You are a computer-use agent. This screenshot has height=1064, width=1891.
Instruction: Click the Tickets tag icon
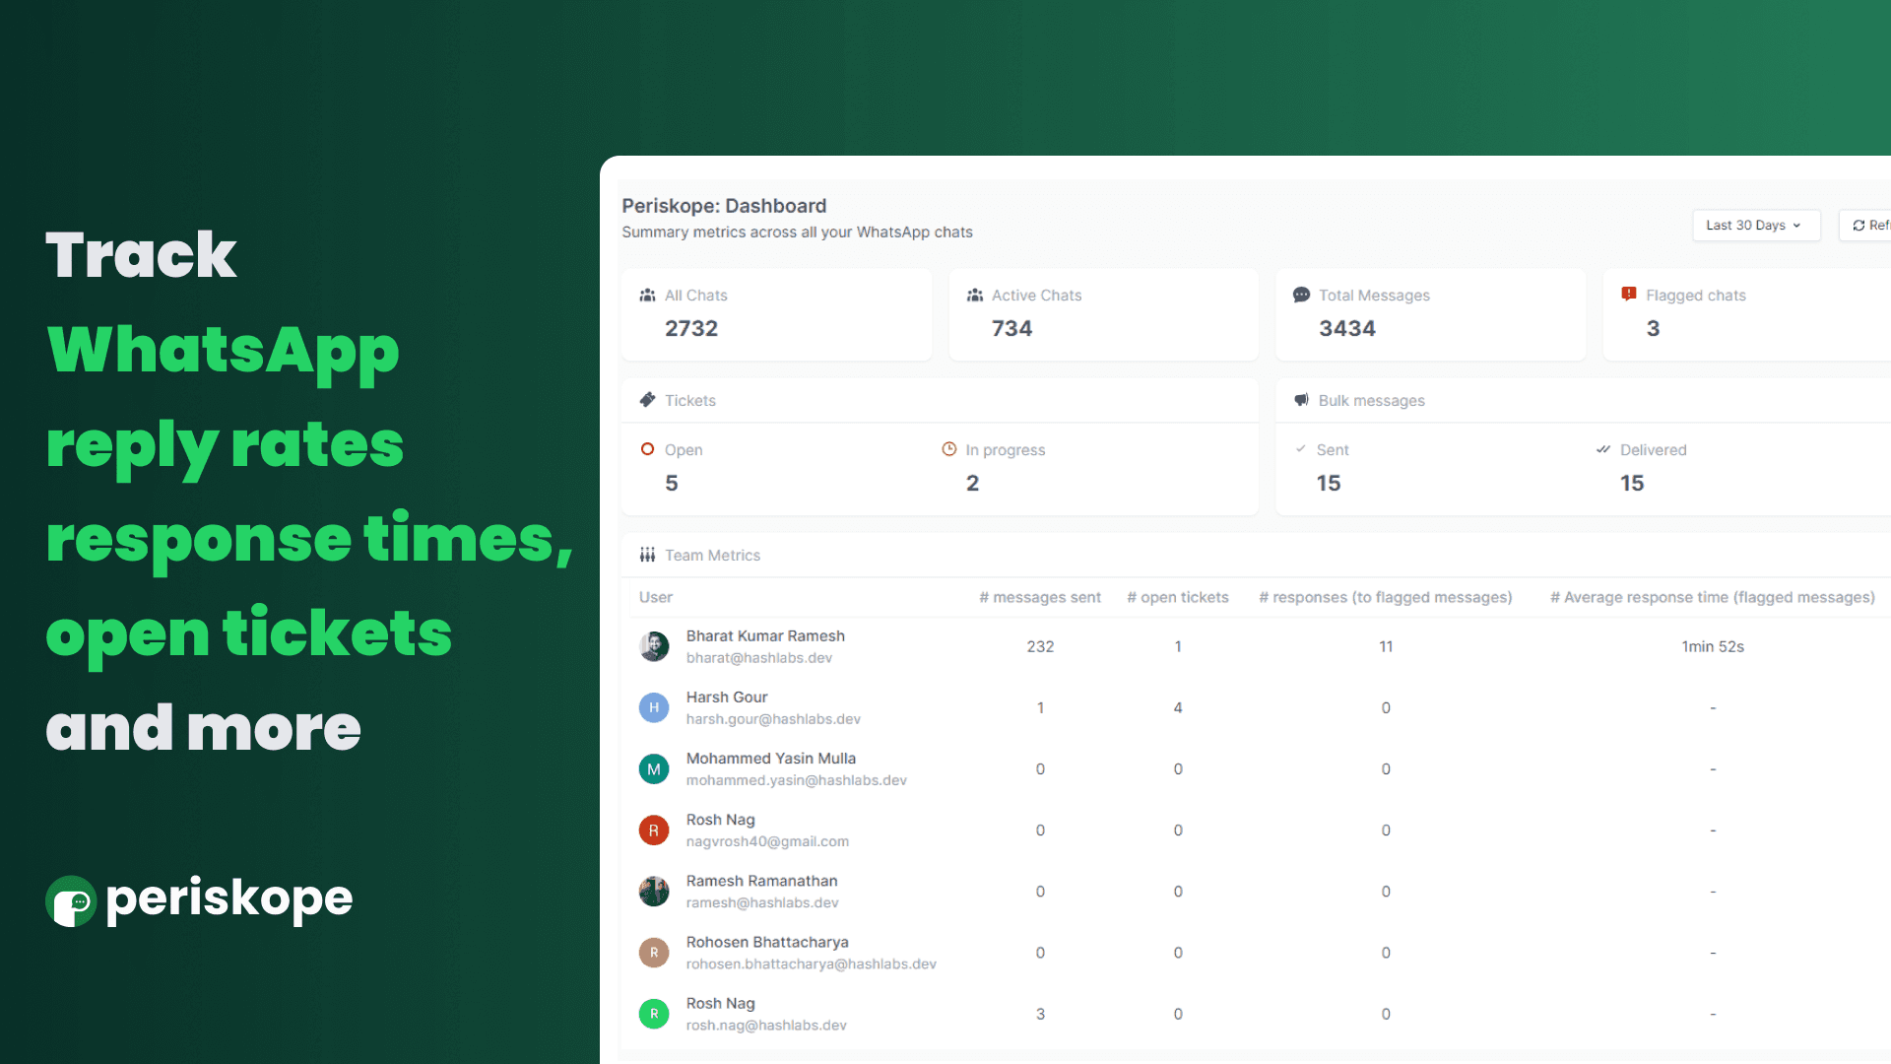(647, 400)
